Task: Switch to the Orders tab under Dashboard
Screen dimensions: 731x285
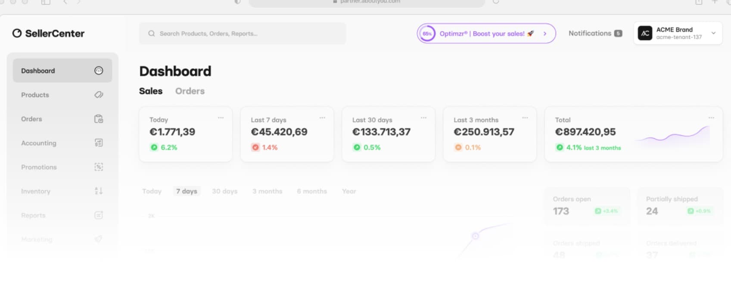Action: 190,91
